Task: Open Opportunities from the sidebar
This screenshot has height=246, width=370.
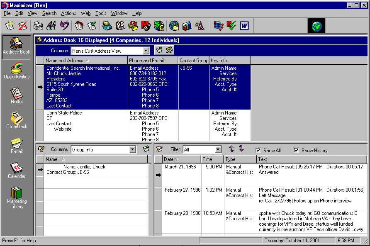Action: coord(17,71)
